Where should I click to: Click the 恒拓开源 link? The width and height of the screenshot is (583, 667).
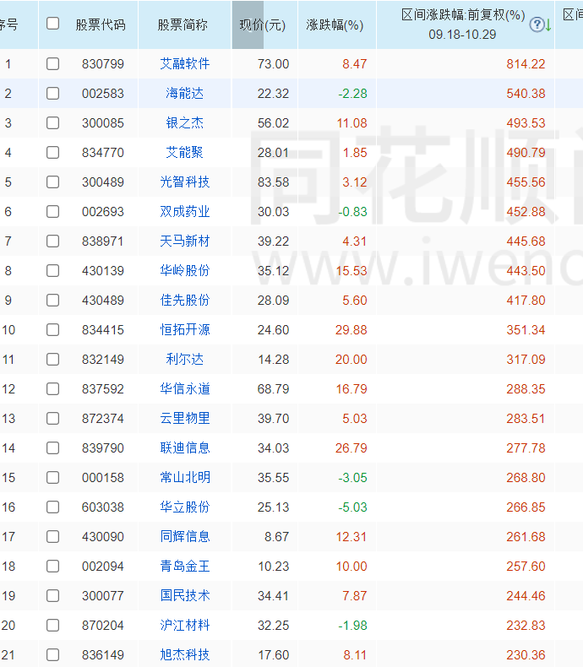pos(185,329)
